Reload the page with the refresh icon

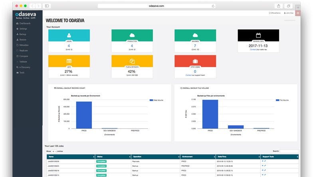click(x=213, y=6)
